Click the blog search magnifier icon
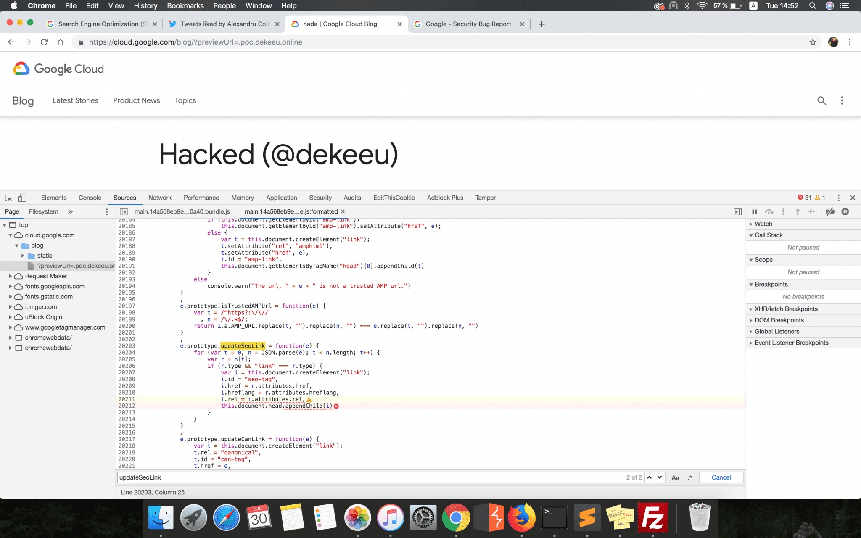Viewport: 861px width, 538px height. 821,100
